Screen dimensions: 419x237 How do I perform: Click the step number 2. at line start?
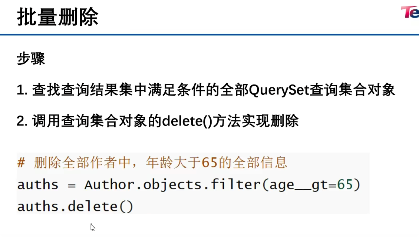pos(22,121)
